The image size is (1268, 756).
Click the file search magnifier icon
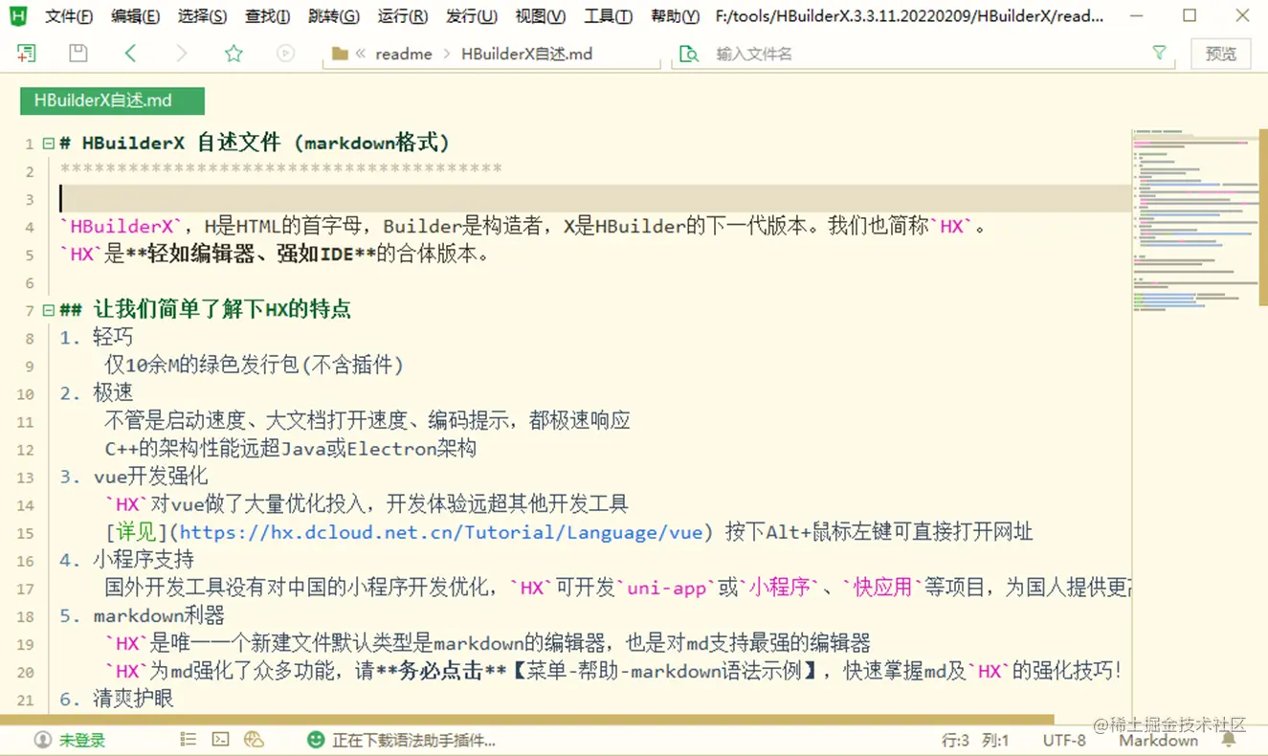tap(688, 55)
